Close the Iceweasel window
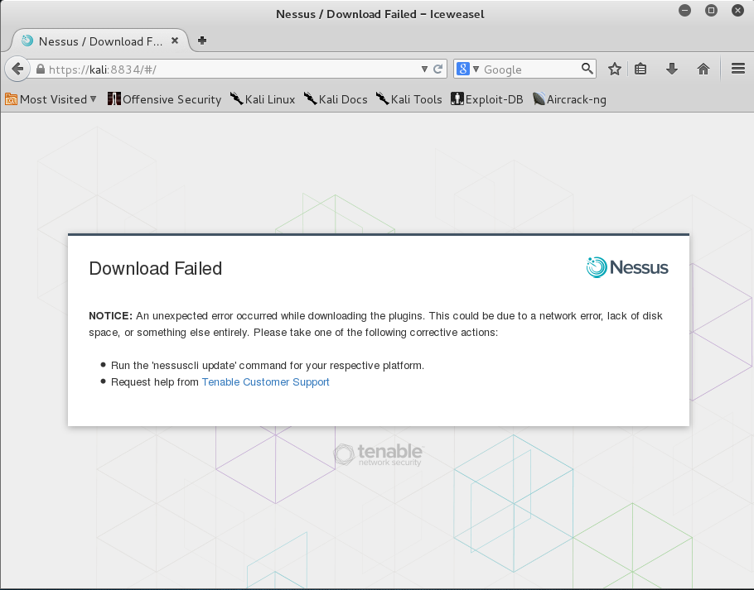The height and width of the screenshot is (590, 754). (x=737, y=10)
